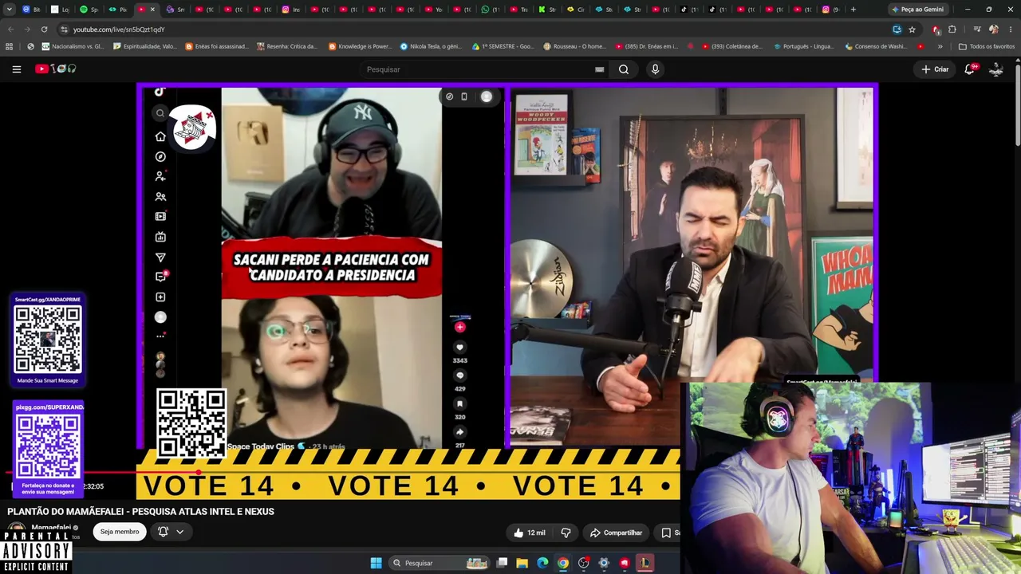This screenshot has width=1021, height=574.
Task: Open YouTube notifications bell in header
Action: click(970, 69)
